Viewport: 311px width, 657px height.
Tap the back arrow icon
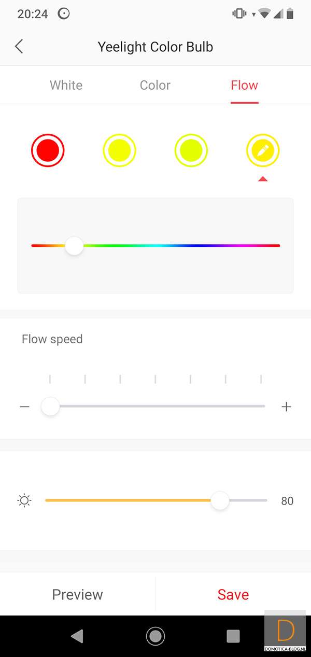(19, 47)
